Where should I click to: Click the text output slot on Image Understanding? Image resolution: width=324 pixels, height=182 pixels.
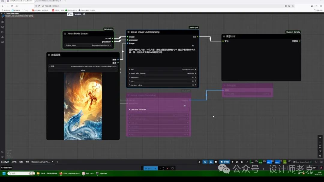tap(198, 37)
